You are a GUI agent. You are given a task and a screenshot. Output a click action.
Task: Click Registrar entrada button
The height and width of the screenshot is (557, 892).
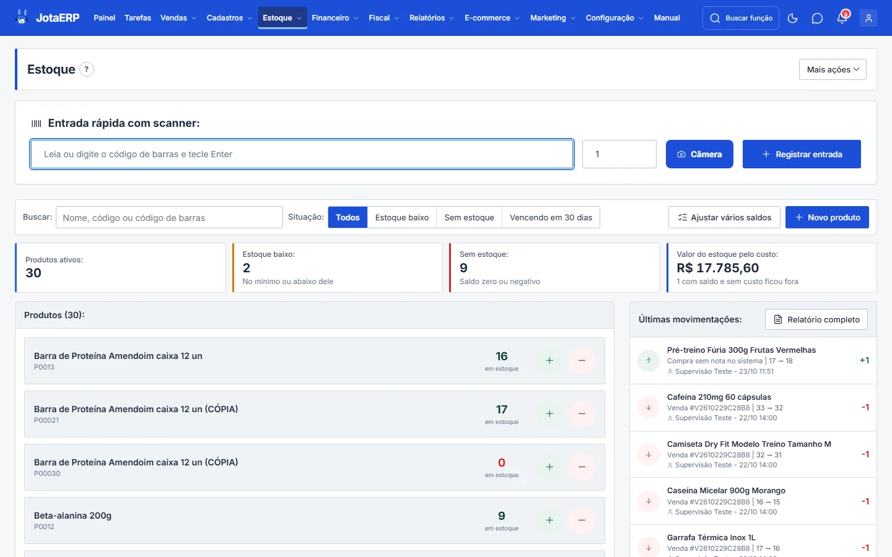tap(802, 154)
